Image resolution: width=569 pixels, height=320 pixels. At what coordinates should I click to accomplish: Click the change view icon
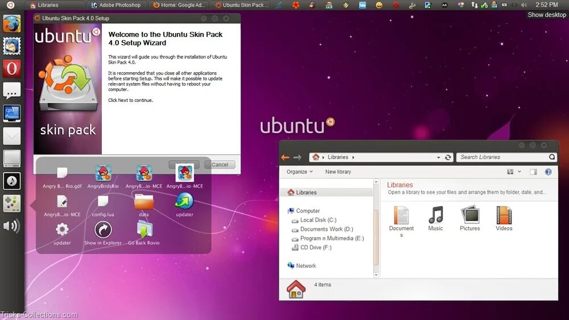click(x=510, y=172)
